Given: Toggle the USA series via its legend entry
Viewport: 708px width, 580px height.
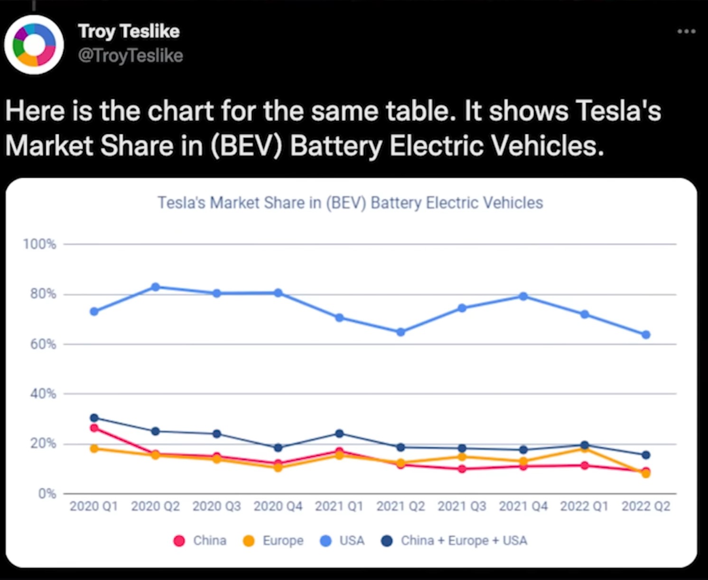Looking at the screenshot, I should [351, 540].
